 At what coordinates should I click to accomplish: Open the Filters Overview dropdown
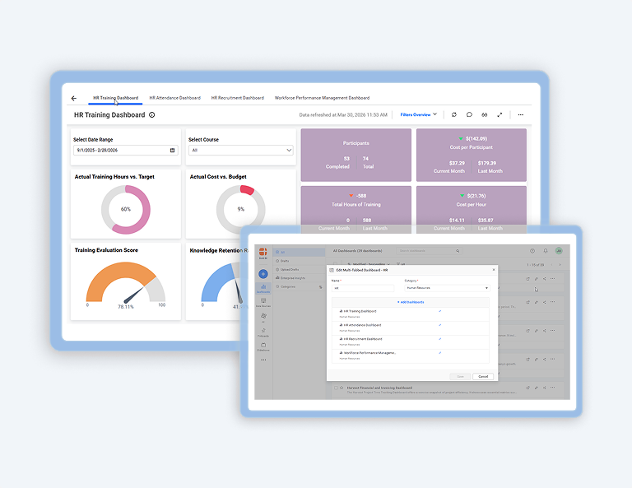click(x=418, y=115)
